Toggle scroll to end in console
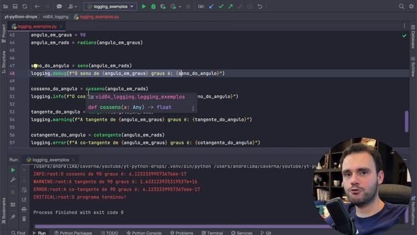417x235 pixels. coord(24,199)
